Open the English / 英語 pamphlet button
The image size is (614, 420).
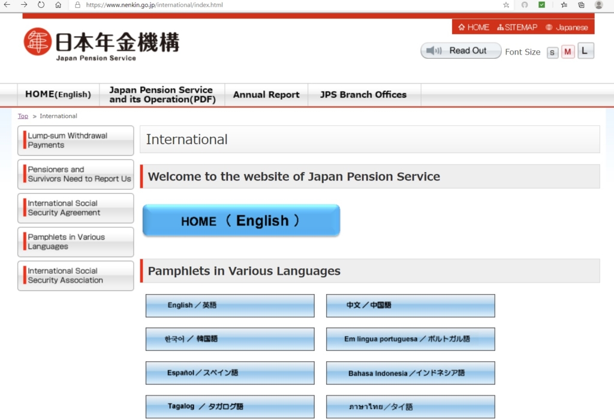pyautogui.click(x=230, y=305)
